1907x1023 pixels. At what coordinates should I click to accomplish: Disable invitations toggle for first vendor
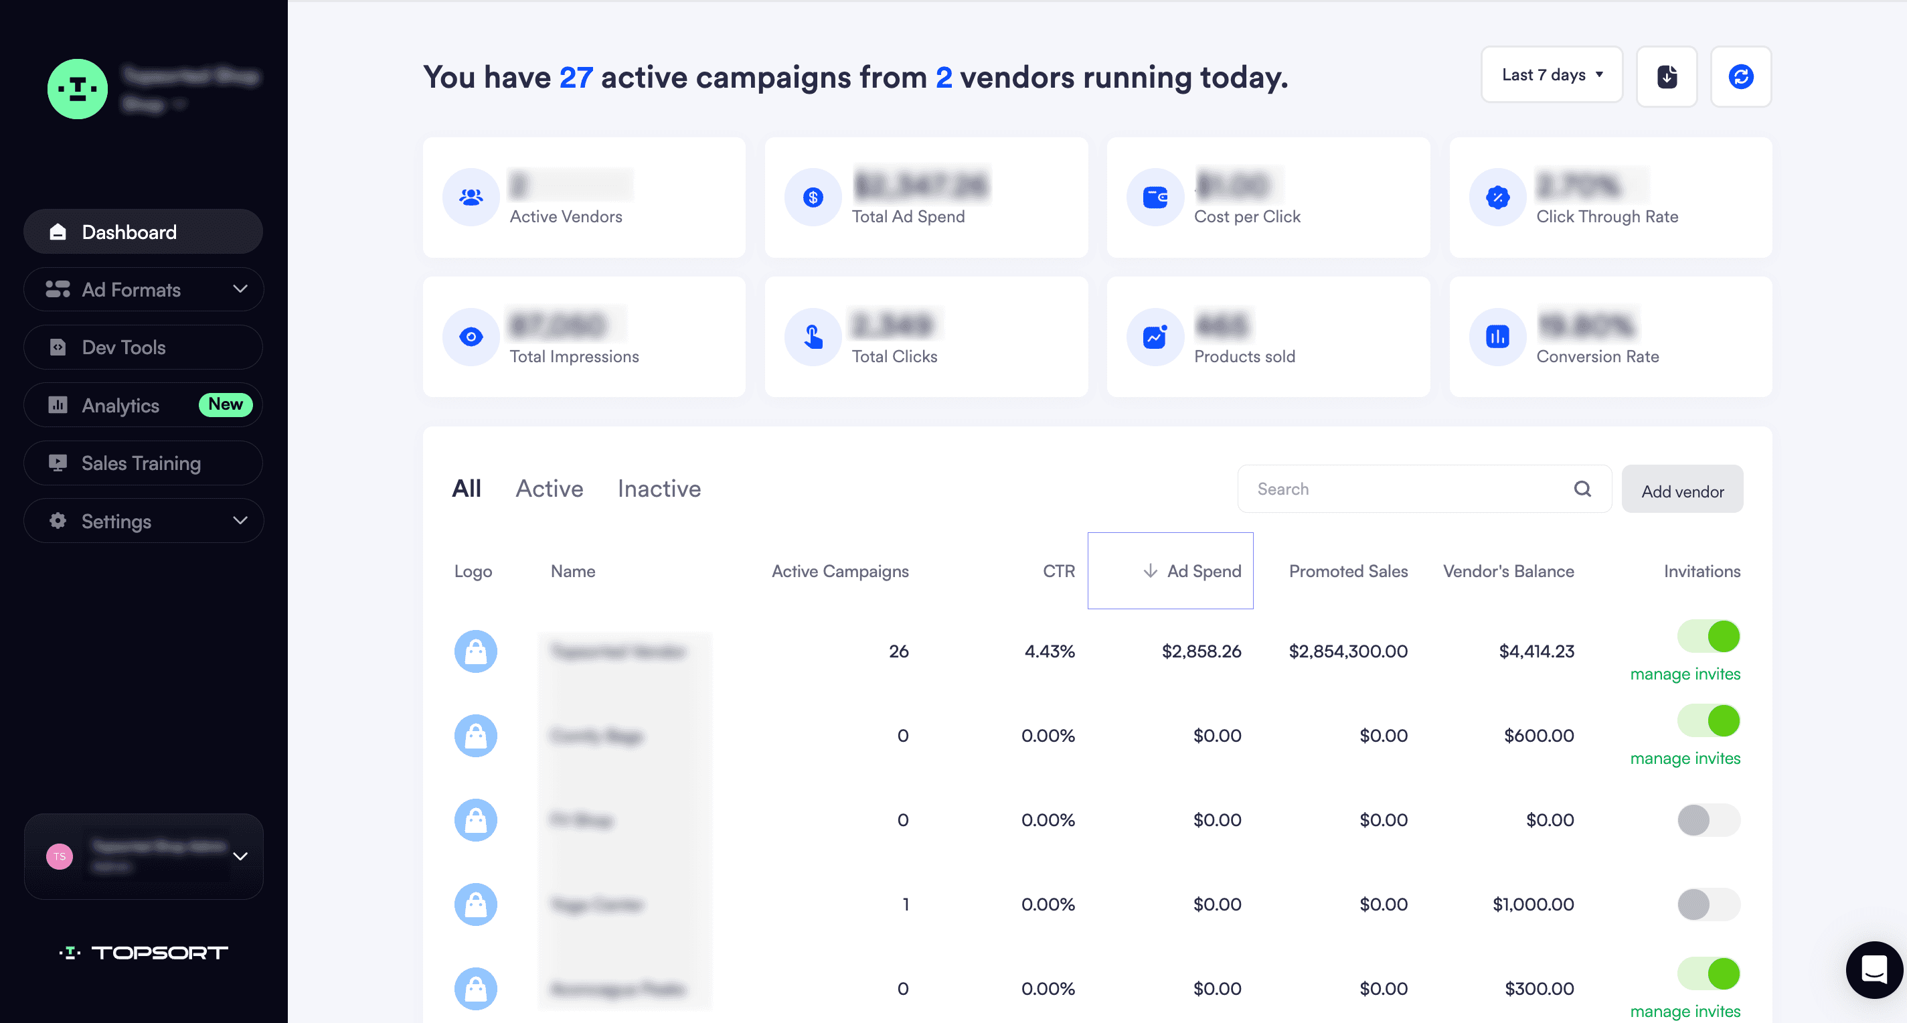(1709, 637)
